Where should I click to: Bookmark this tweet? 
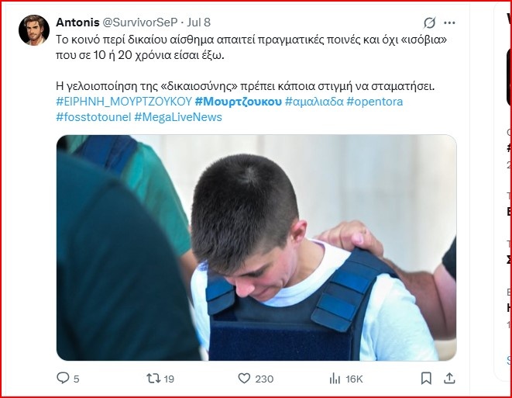[426, 379]
